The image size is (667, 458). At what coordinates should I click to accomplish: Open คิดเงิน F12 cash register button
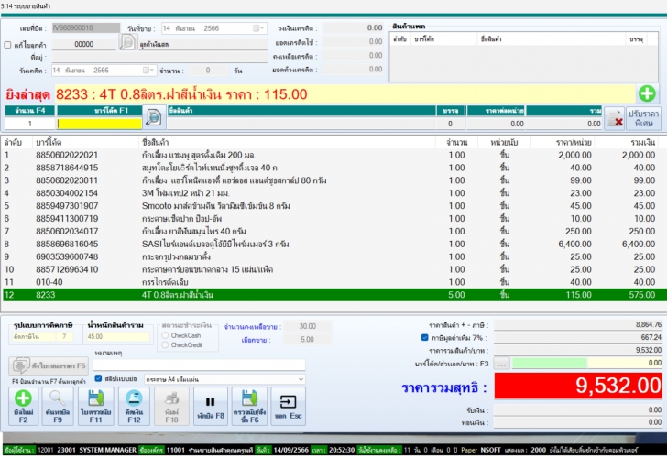coord(134,406)
